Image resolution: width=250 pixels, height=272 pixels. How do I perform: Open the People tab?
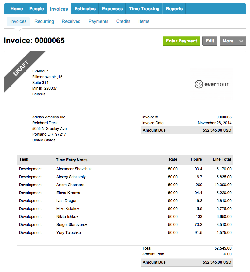[x=36, y=9]
